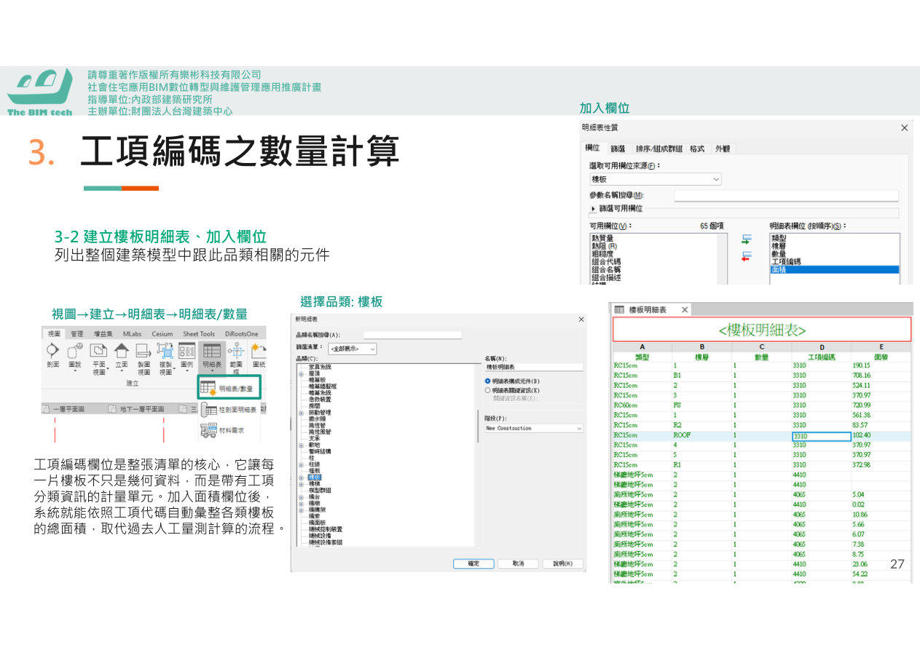Select 工項編碼 in schedule fields list

tap(786, 261)
